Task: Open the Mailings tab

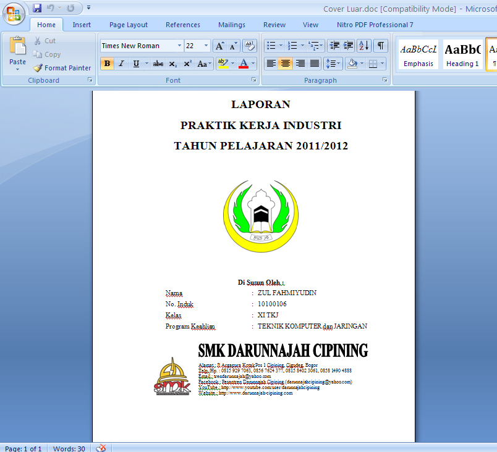Action: [x=232, y=25]
